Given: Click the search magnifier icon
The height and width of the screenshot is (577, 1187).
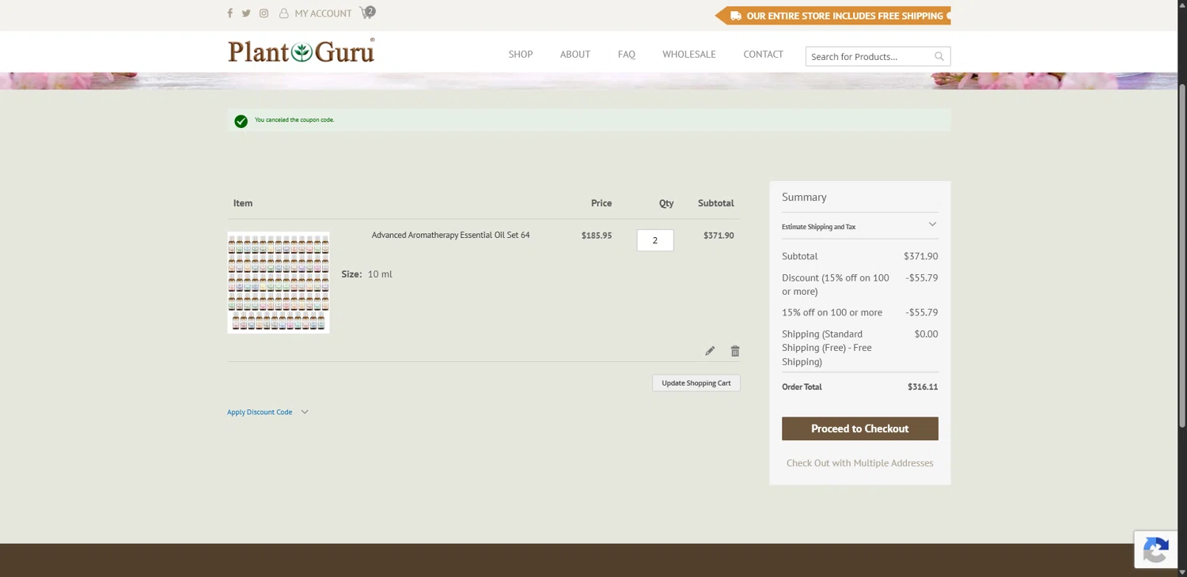Looking at the screenshot, I should 939,56.
